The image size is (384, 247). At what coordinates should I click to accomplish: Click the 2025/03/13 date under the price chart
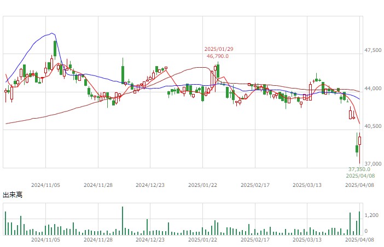[307, 185]
